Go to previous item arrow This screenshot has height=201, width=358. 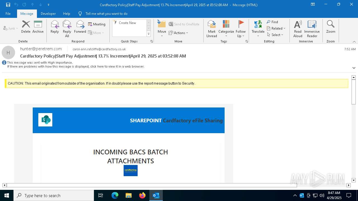point(32,5)
